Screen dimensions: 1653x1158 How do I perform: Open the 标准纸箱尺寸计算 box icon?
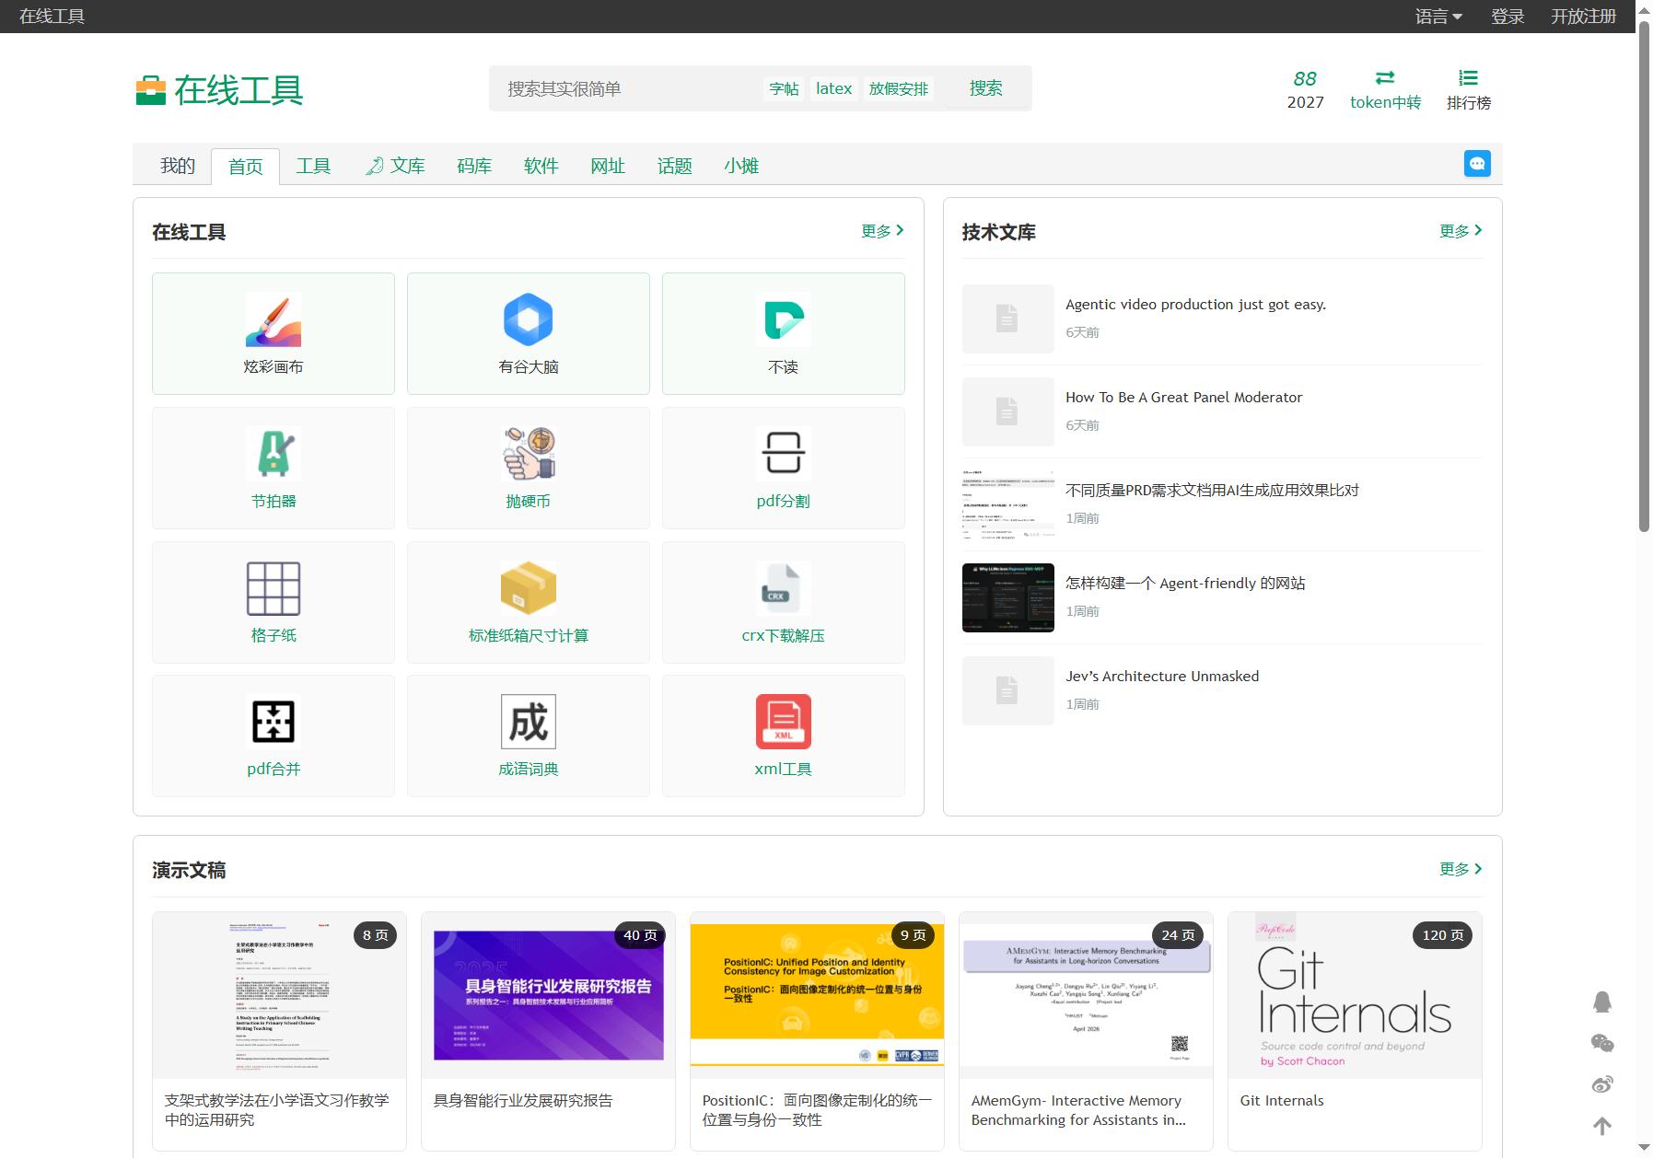529,588
